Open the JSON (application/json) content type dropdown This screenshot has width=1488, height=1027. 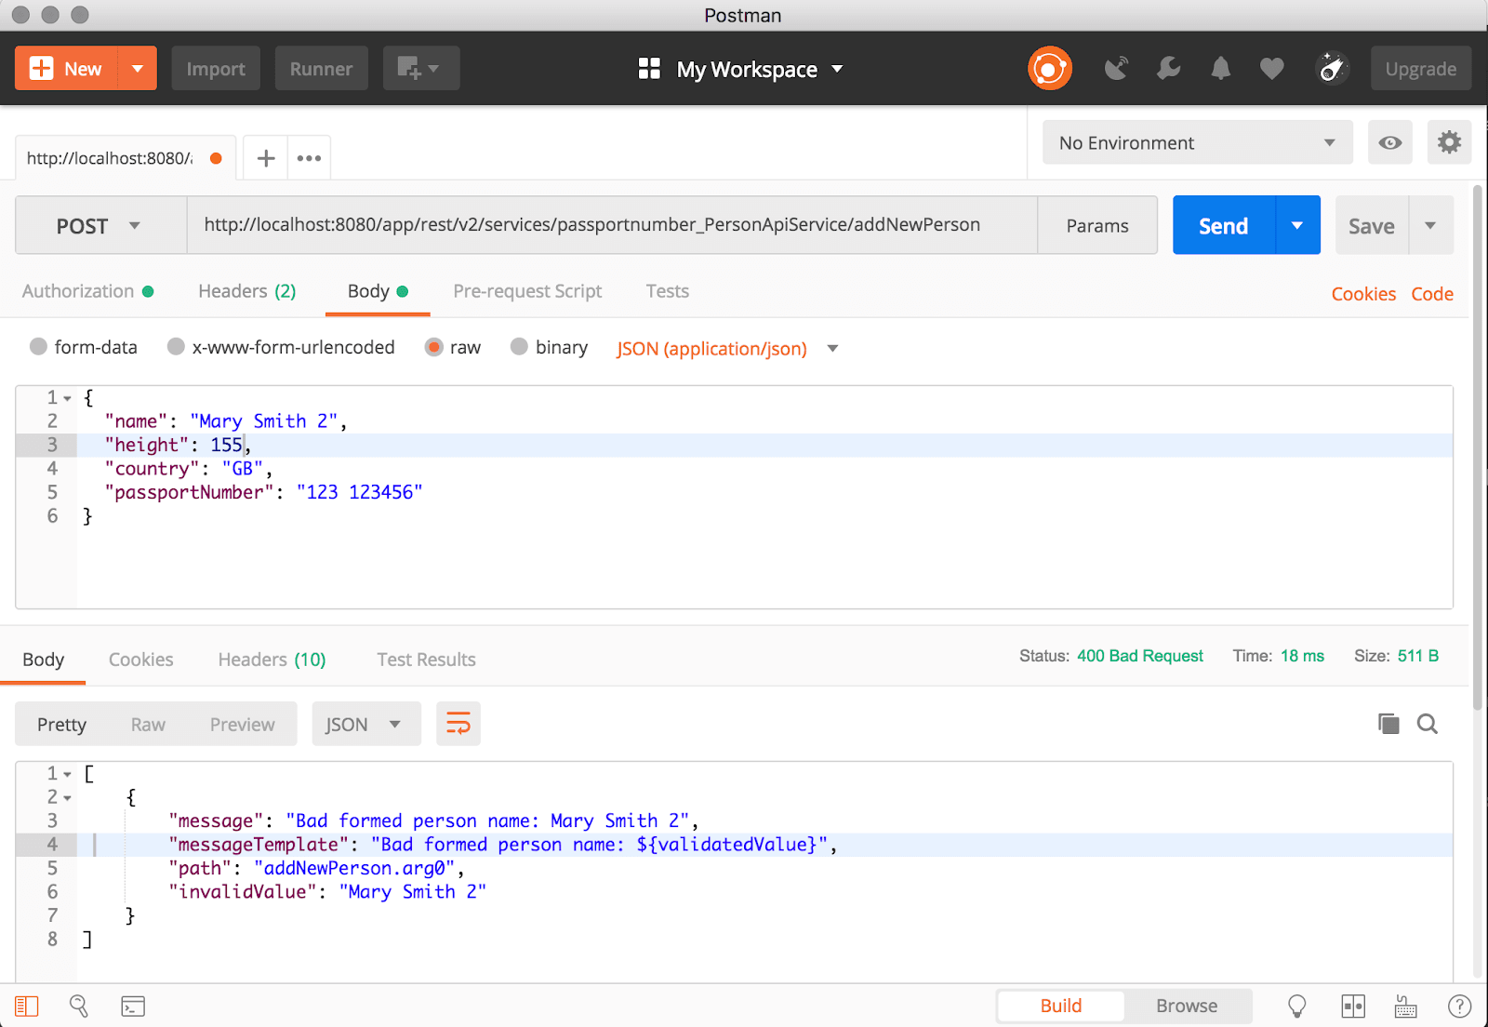point(728,349)
